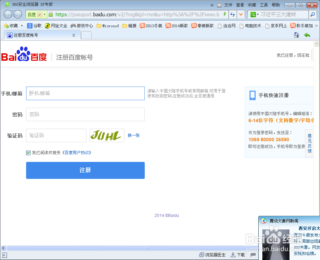Image resolution: width=320 pixels, height=260 pixels.
Task: Click the 百度 证 site certificate badge
Action: click(36, 15)
